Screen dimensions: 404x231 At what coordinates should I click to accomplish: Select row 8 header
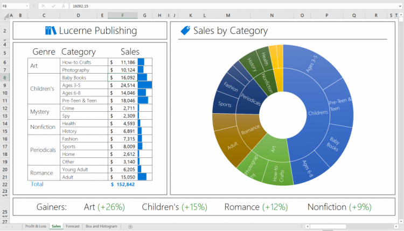(x=5, y=77)
